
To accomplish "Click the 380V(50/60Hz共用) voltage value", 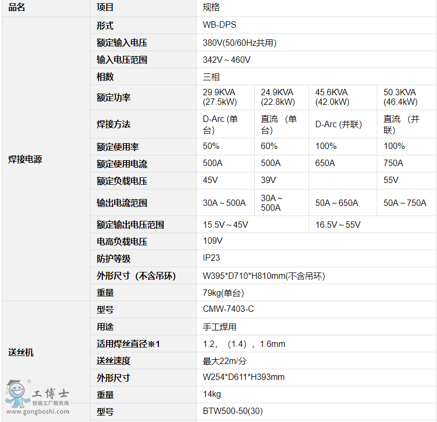I will pyautogui.click(x=240, y=43).
